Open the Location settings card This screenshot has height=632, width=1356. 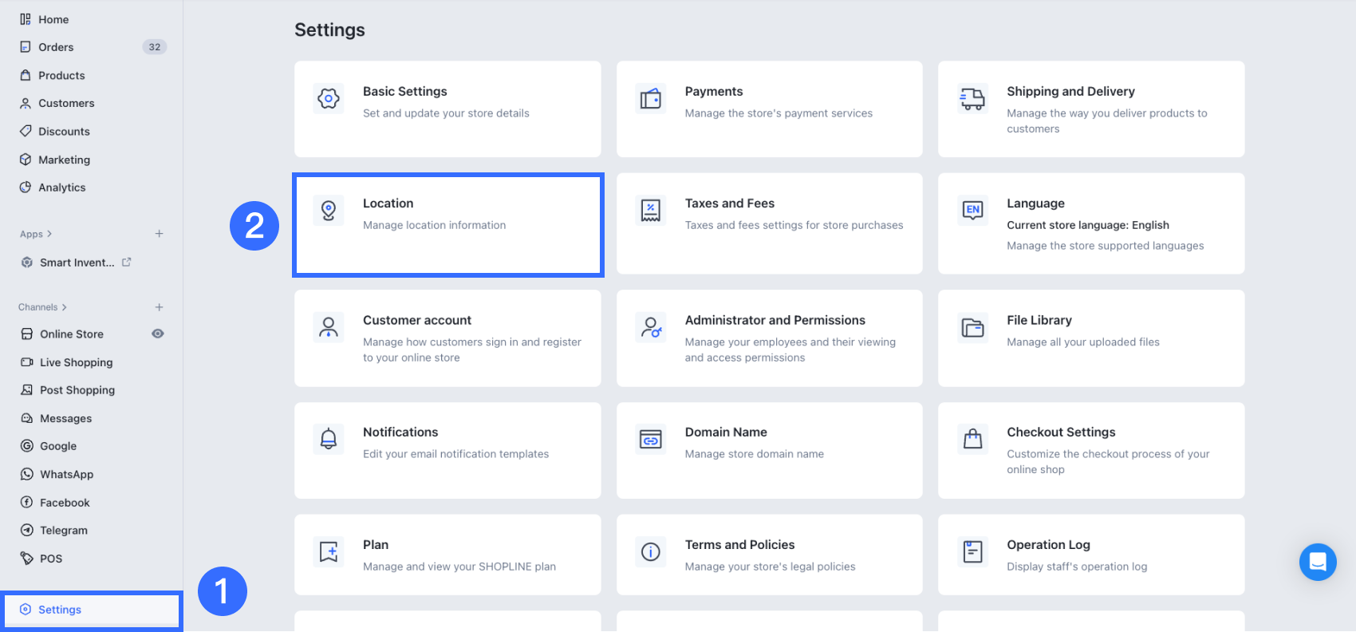coord(447,225)
